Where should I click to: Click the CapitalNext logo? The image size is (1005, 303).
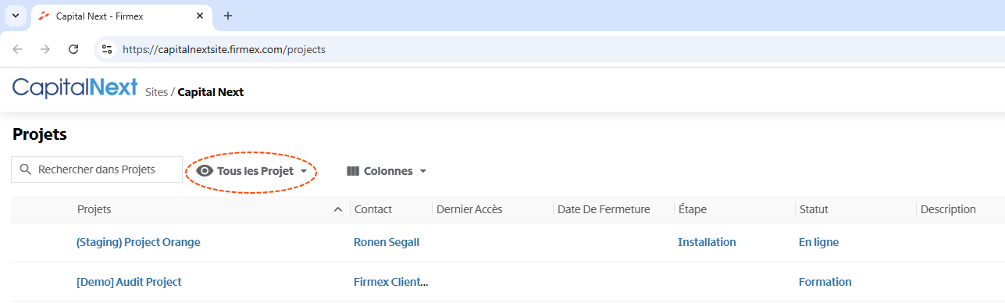(x=75, y=87)
